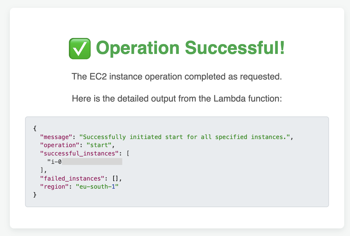Select the "region" key in the JSON
The width and height of the screenshot is (350, 236).
tap(54, 187)
